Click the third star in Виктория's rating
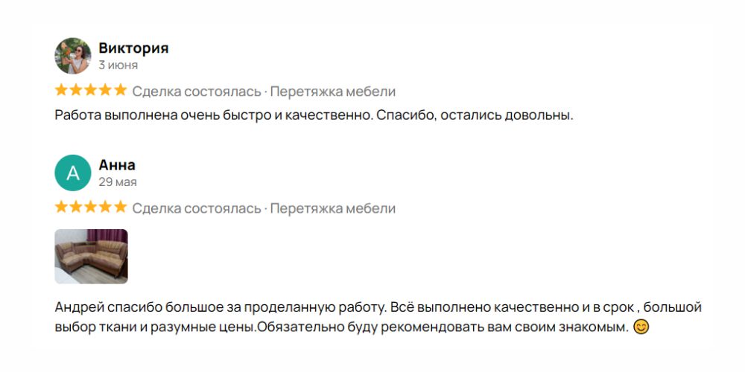The width and height of the screenshot is (745, 372). 91,91
